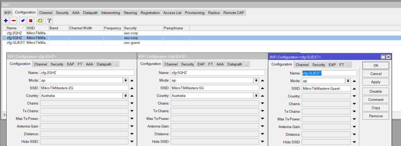The height and width of the screenshot is (146, 401).
Task: Open the Remote CAP tab
Action: pos(233,13)
